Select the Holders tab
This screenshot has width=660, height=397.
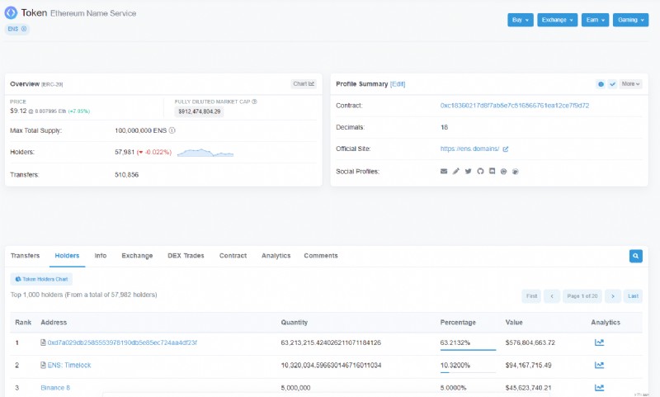click(x=67, y=256)
